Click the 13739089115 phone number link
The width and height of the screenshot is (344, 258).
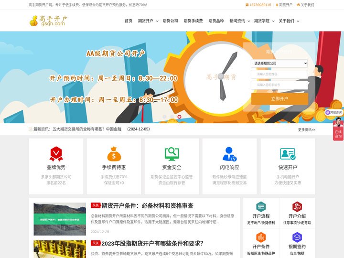260,5
